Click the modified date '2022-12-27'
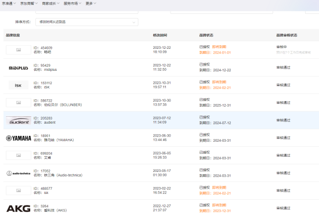Image resolution: width=319 pixels, height=216 pixels. 162,206
